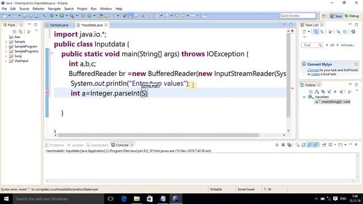Open the Package Explorer view menu triangle
Viewport: 363px width, 204px height.
pos(36,31)
